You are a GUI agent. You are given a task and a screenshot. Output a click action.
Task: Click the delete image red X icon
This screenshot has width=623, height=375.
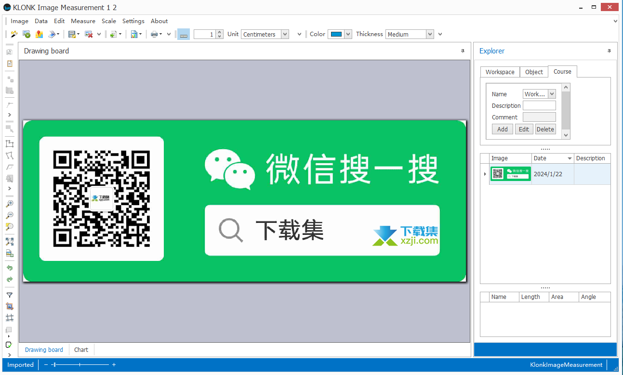[89, 34]
